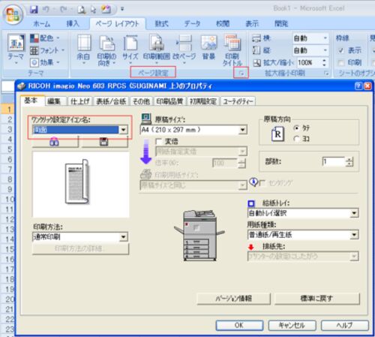Screen dimensions: 375x337
Task: Select the ヨコ landscape radio button
Action: point(296,138)
